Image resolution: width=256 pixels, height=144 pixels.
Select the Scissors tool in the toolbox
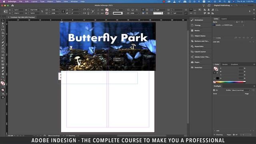click(x=3, y=55)
